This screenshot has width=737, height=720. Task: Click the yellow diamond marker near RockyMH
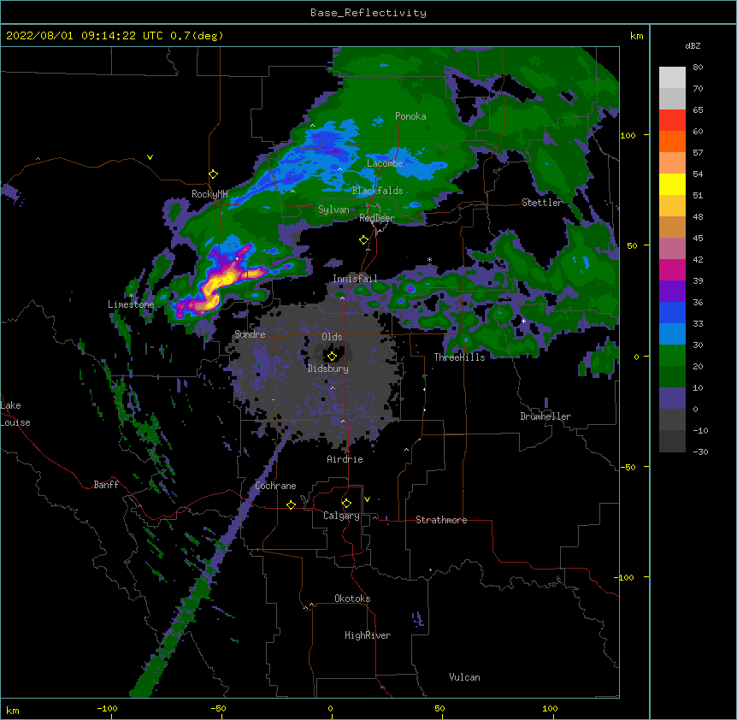214,174
